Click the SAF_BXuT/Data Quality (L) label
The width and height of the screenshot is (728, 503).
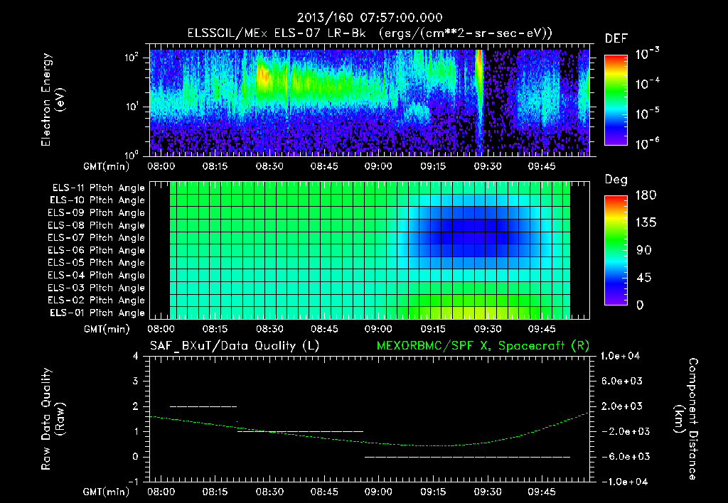point(235,346)
